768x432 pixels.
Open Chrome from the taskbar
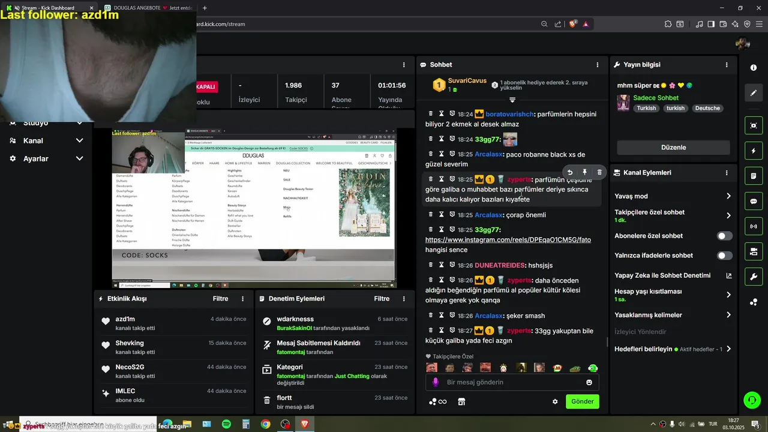point(265,424)
